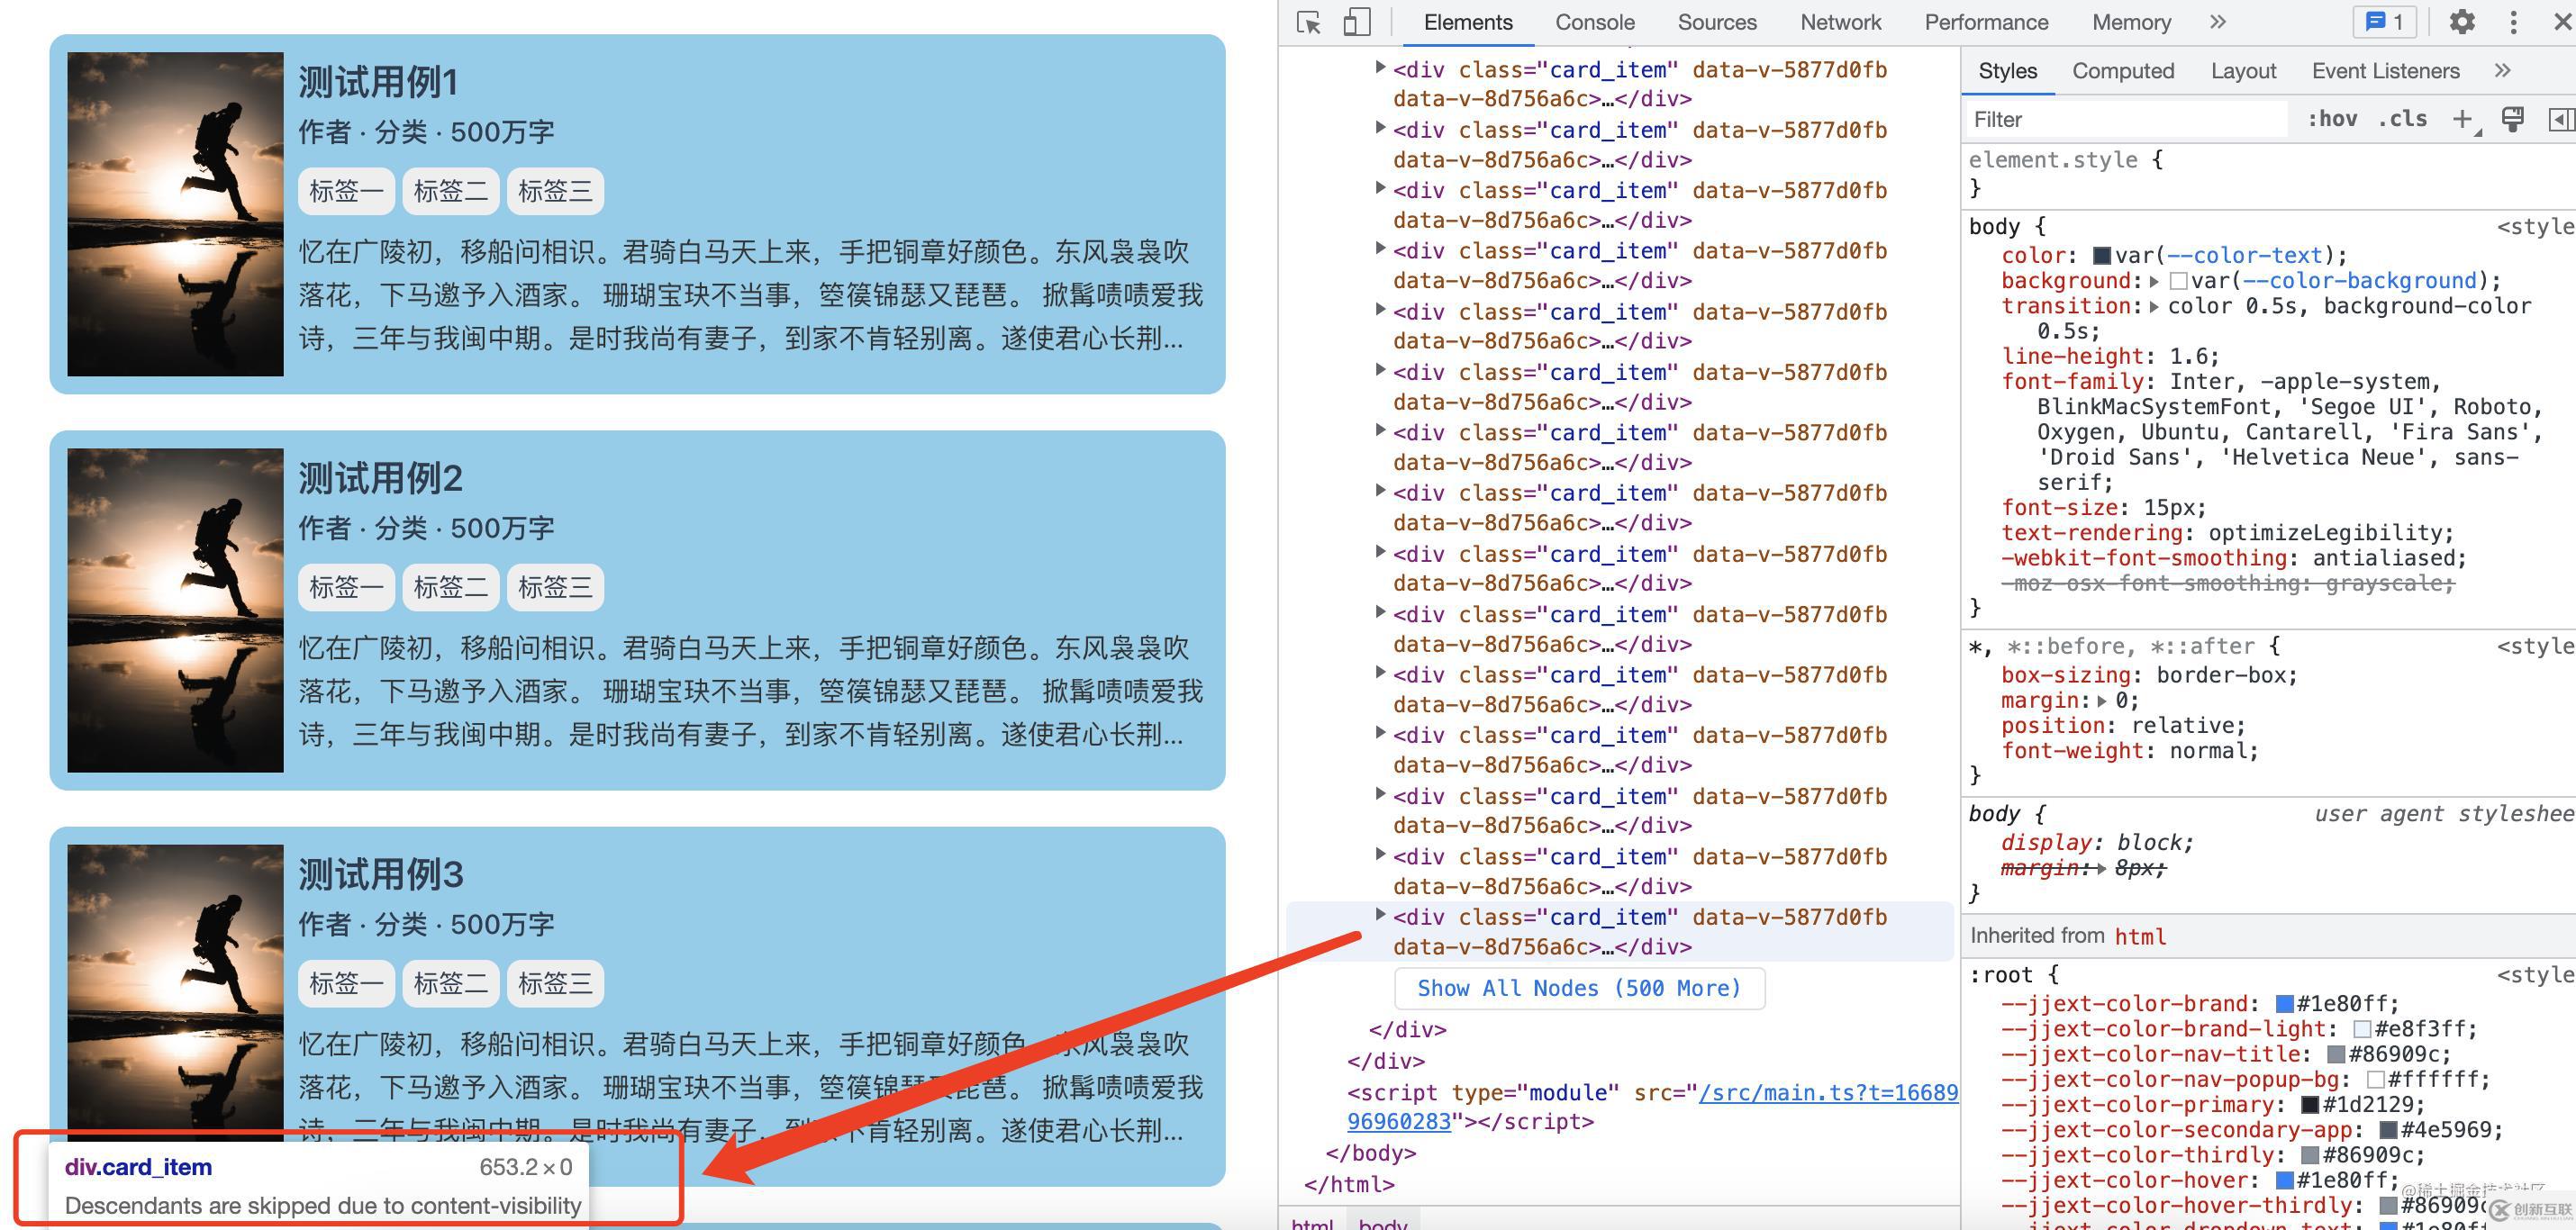Click the more tools overflow icon
2576x1230 pixels.
coord(2514,23)
